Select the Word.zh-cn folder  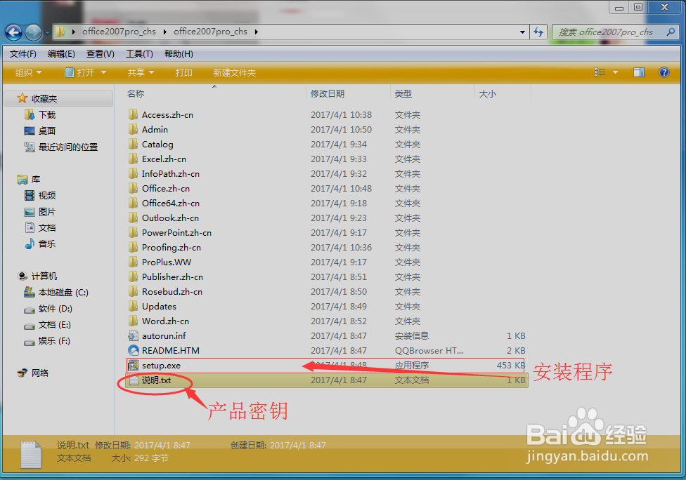coord(165,321)
